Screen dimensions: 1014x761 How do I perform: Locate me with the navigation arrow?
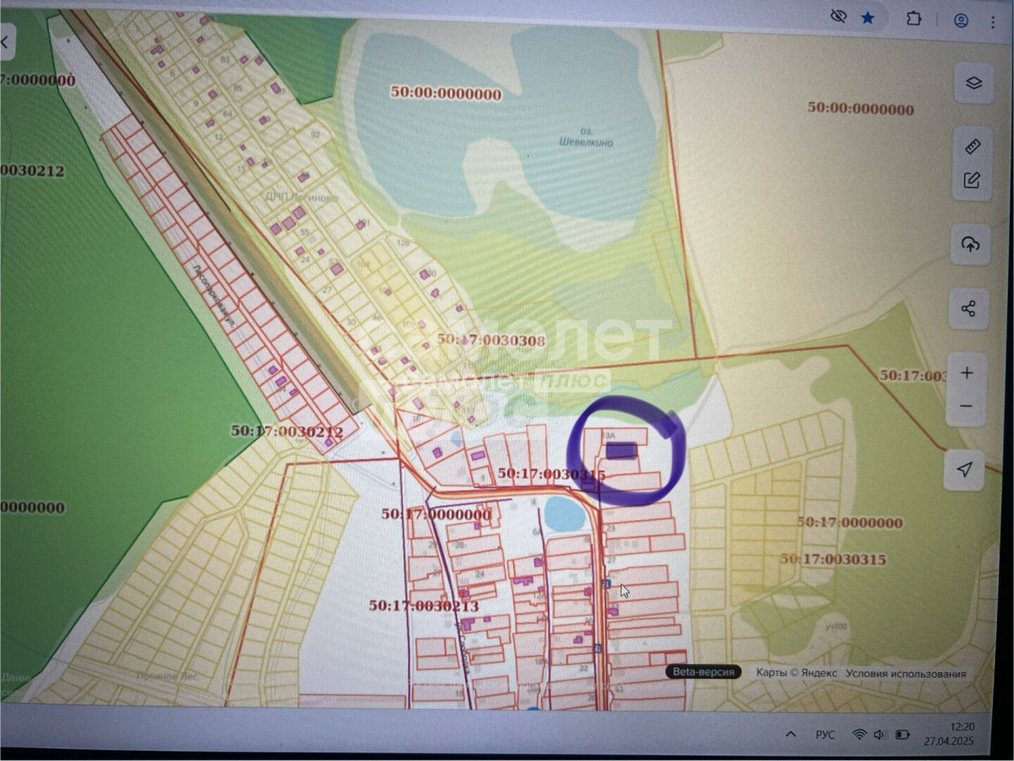tap(965, 469)
